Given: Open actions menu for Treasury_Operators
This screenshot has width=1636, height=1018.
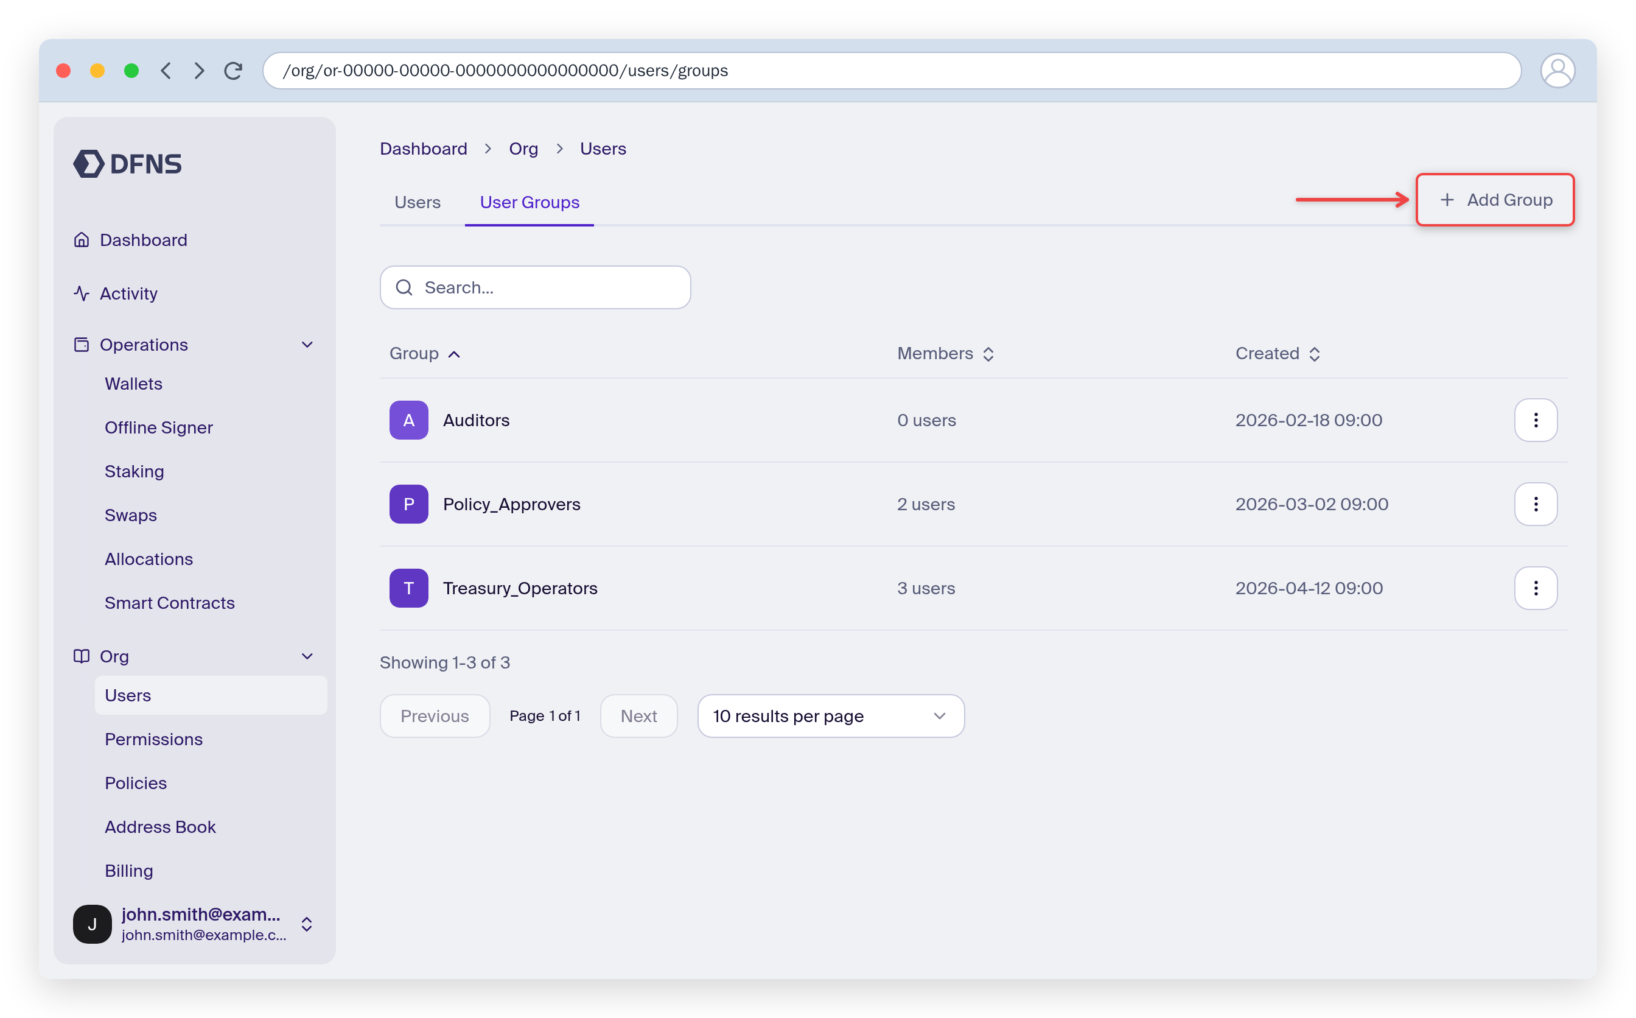Looking at the screenshot, I should click(x=1535, y=588).
